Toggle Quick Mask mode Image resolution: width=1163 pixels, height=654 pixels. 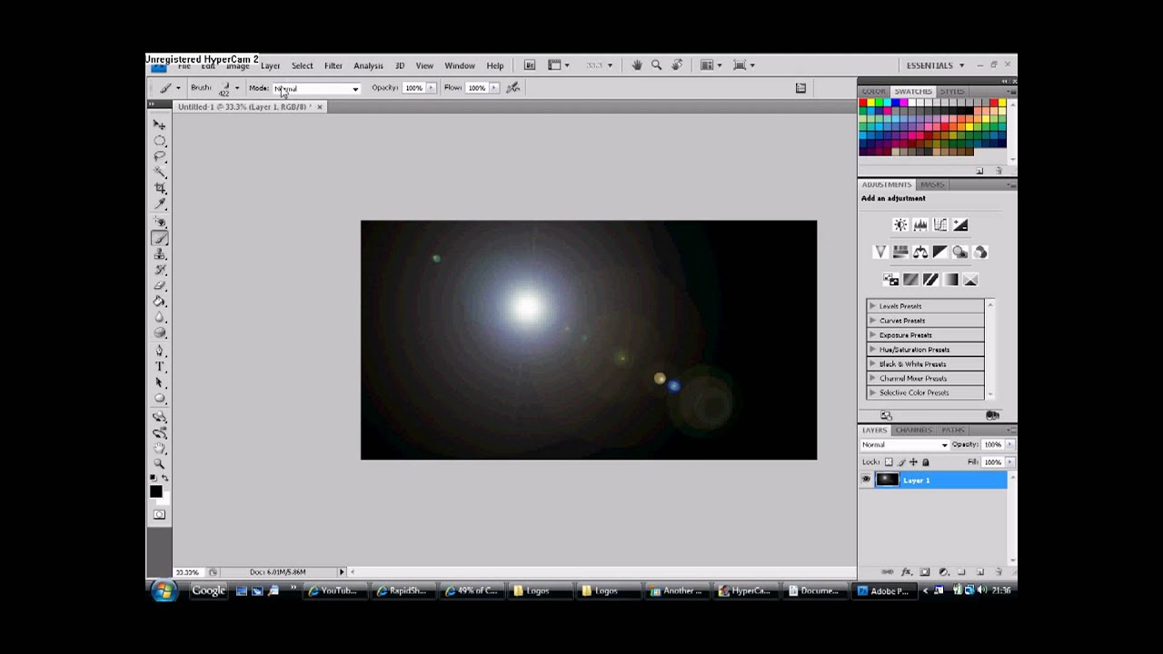[x=159, y=515]
